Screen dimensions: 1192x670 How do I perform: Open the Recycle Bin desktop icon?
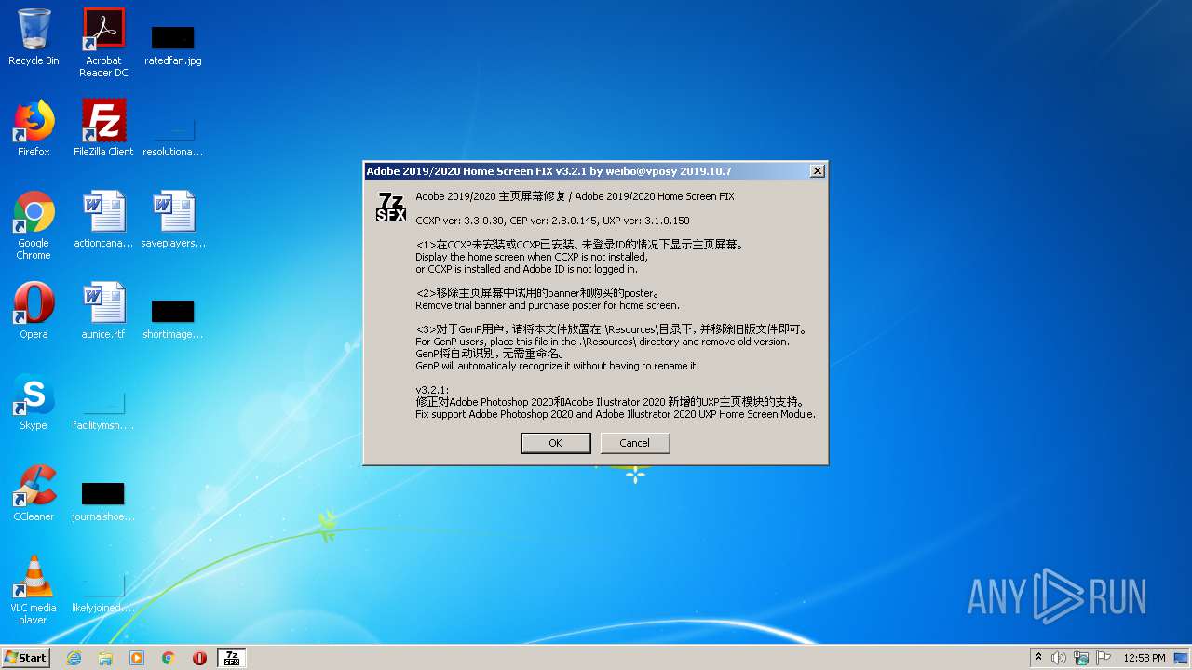pyautogui.click(x=34, y=37)
